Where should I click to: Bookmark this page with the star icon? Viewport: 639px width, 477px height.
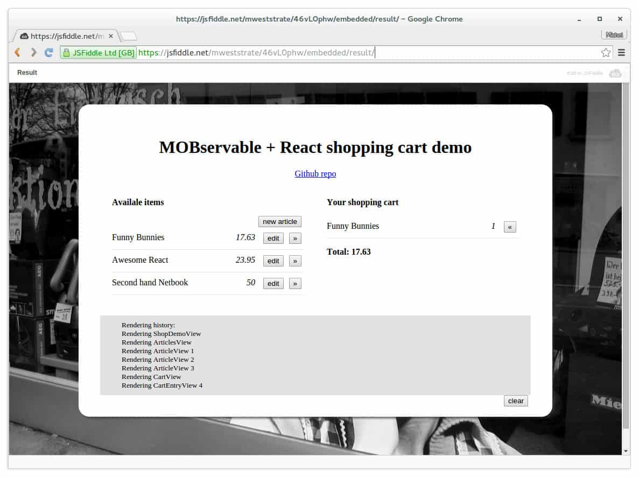[606, 52]
